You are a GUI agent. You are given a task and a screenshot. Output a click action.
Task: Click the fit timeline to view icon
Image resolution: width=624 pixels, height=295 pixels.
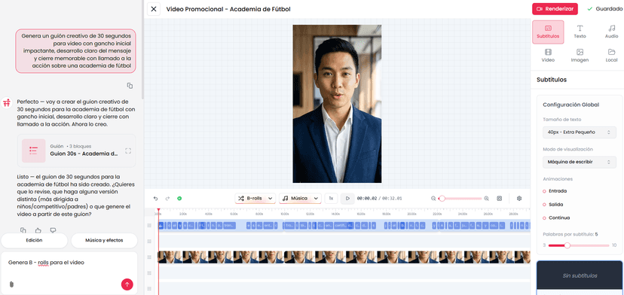(x=500, y=199)
